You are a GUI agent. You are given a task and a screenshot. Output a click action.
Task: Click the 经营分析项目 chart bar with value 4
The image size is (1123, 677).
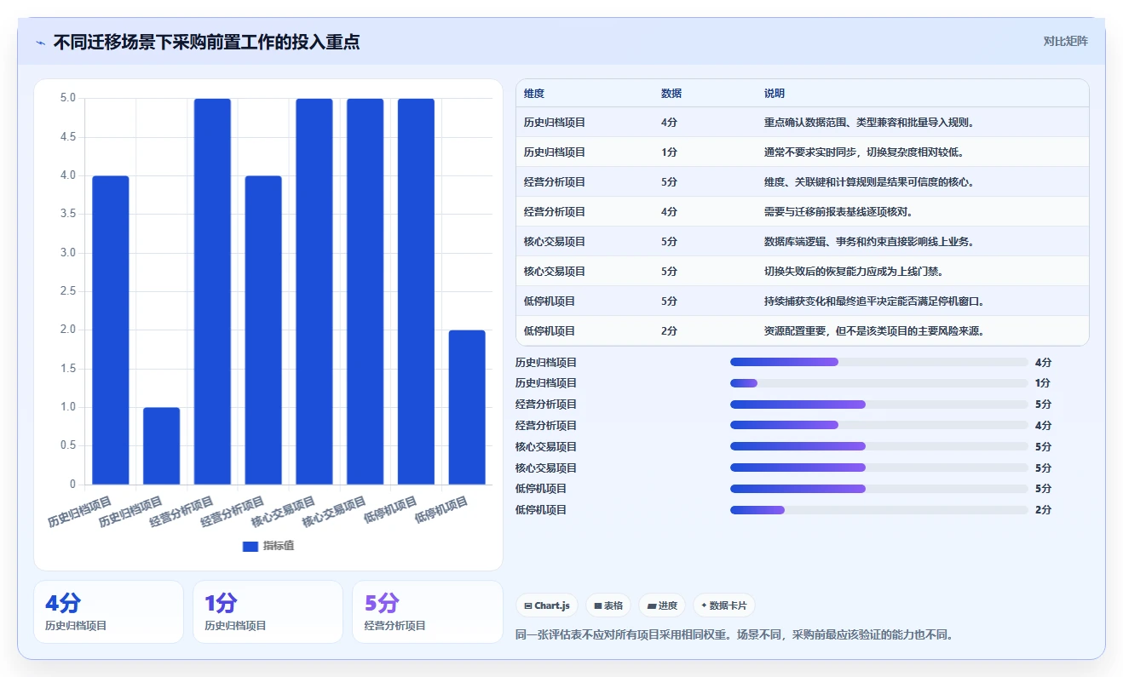(x=263, y=330)
